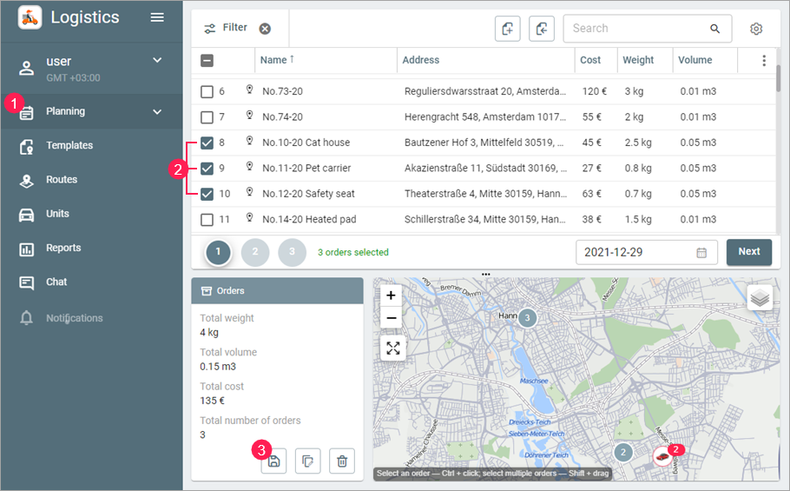Open the map layers selector
Screen dimensions: 790x491
(760, 298)
